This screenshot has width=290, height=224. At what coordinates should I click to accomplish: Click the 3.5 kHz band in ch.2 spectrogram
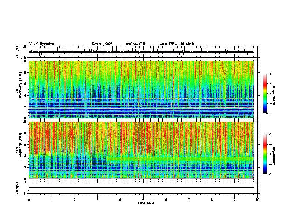[x=180, y=159]
